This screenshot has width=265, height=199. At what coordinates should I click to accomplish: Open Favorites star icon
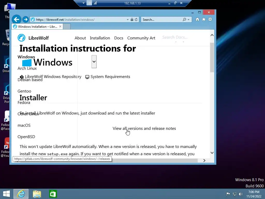coord(204,19)
